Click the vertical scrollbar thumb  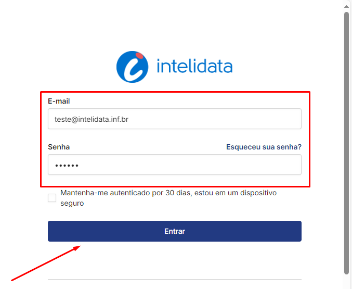pos(346,143)
